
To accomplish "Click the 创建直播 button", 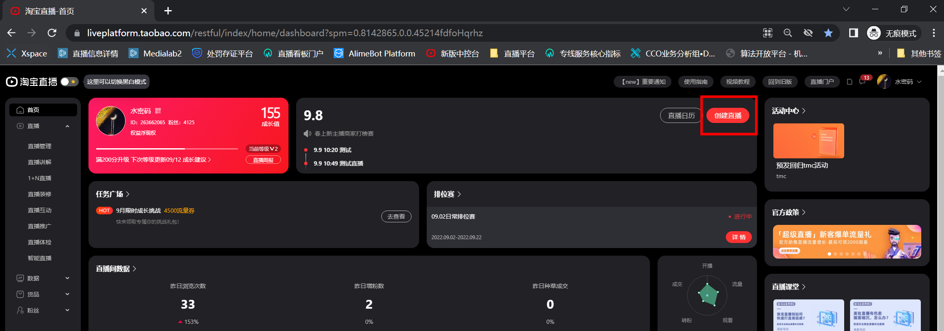I will pyautogui.click(x=728, y=115).
